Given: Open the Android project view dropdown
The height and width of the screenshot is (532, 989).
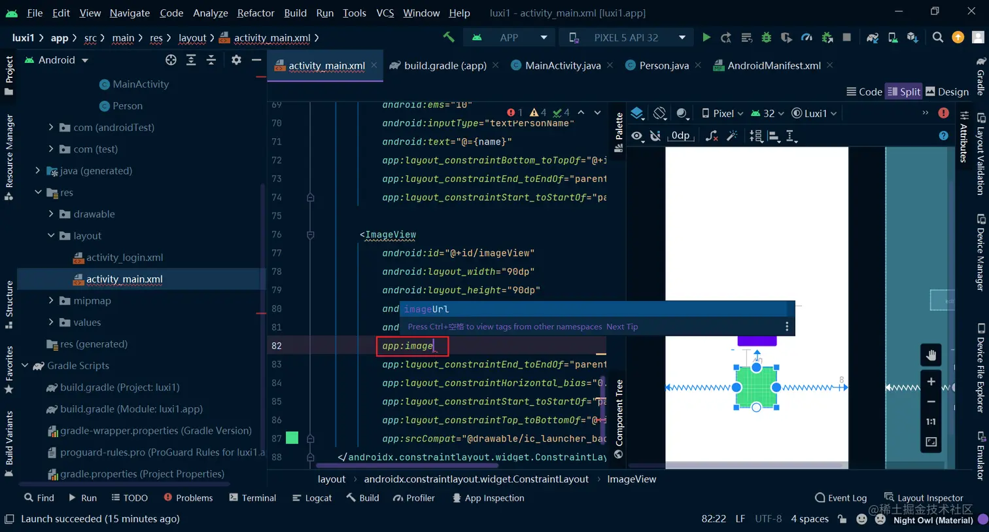Looking at the screenshot, I should click(x=57, y=60).
